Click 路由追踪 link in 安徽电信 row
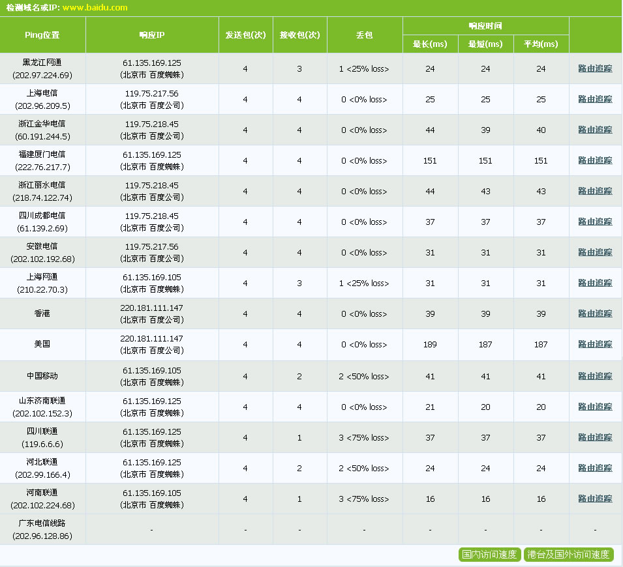Screen dimensions: 623x567 coord(595,252)
